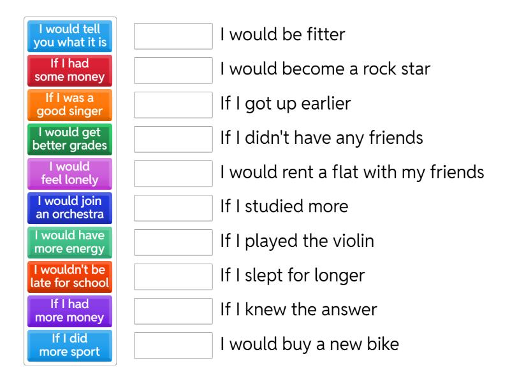This screenshot has height=382, width=510.
Task: Select the 'If I did more sport' tile
Action: (70, 346)
